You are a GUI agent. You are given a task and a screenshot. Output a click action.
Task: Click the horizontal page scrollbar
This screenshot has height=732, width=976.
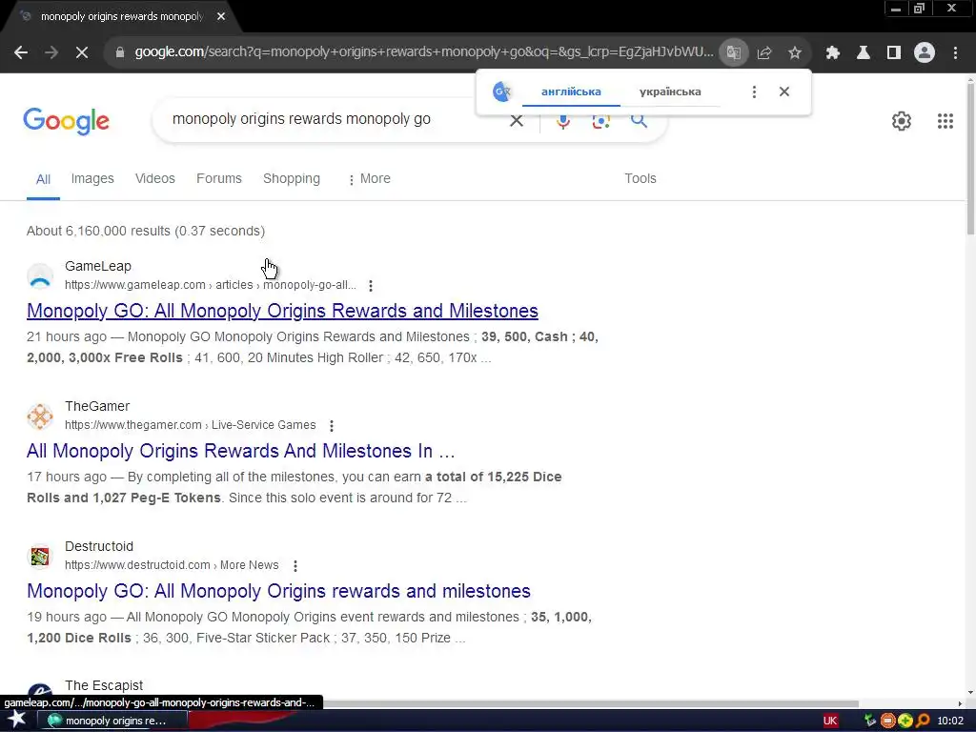pyautogui.click(x=590, y=704)
